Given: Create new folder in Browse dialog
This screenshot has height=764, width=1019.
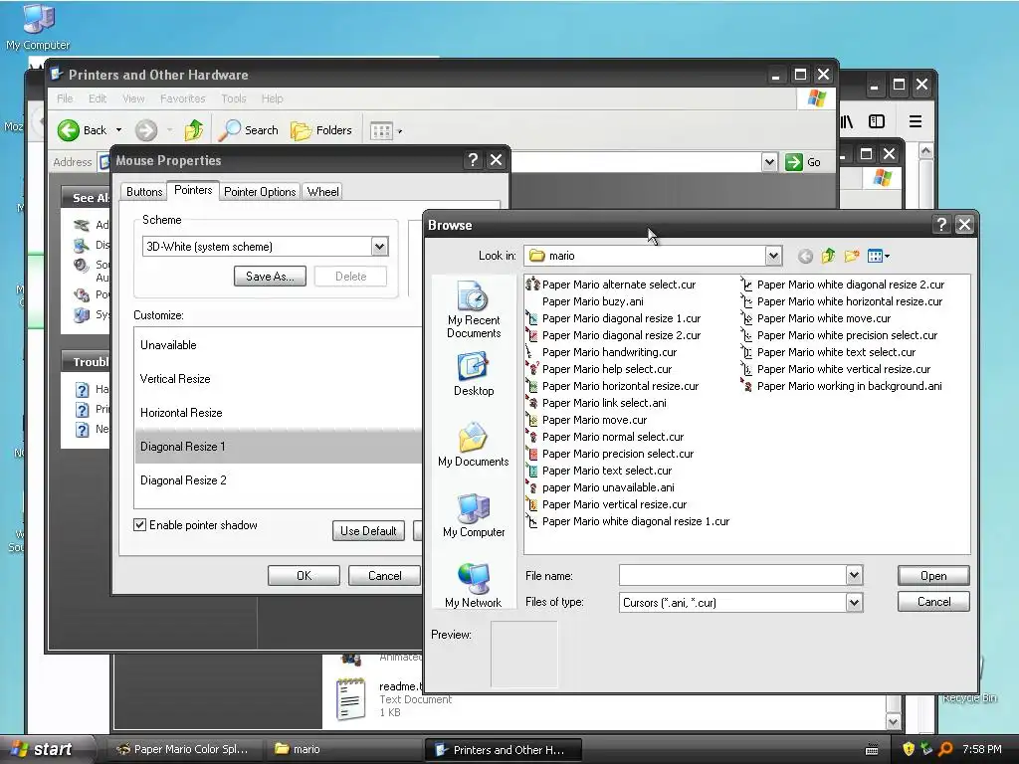Looking at the screenshot, I should pos(852,256).
